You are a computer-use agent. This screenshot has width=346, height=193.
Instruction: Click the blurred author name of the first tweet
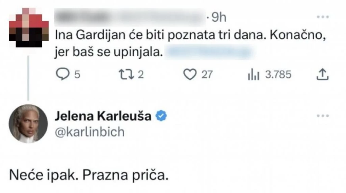point(129,17)
